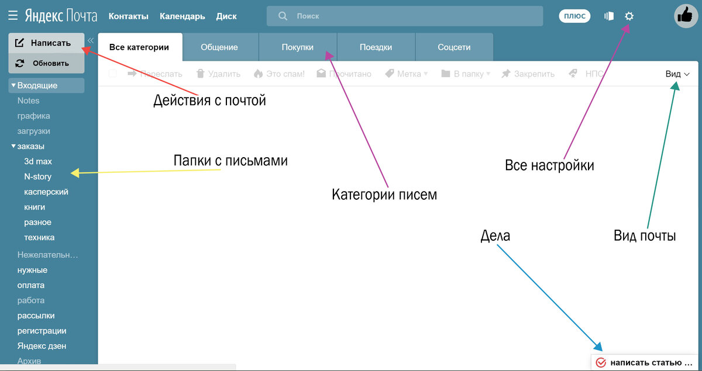
Task: Open settings via the gear icon
Action: pyautogui.click(x=629, y=16)
